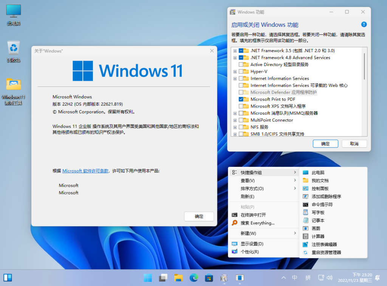Launch Registry Editor from the submenu

[x=324, y=244]
